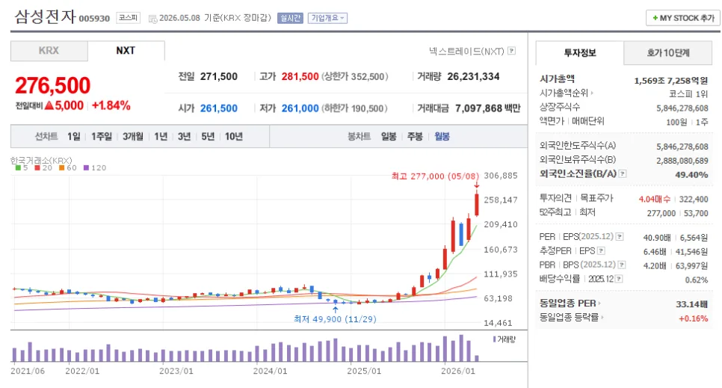Show the 1주일 line chart
This screenshot has height=388, width=722.
(x=102, y=136)
